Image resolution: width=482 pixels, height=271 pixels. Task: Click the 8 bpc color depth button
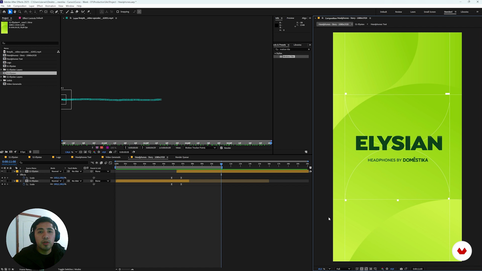tap(23, 152)
